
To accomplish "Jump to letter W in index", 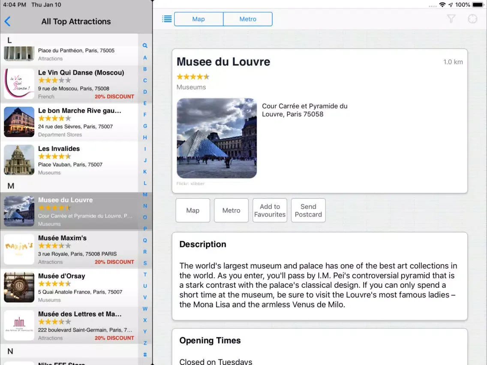I will point(145,309).
